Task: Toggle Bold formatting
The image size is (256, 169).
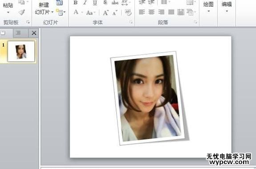Action: 75,2
